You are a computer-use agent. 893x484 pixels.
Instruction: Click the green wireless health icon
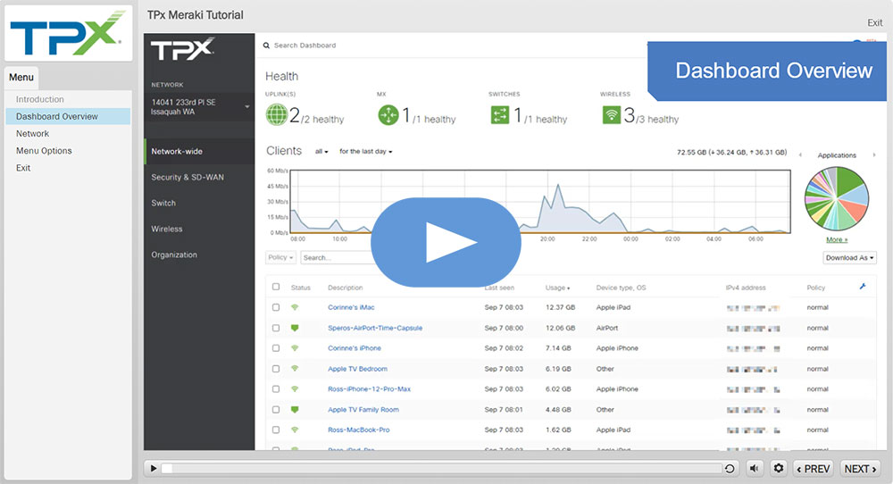(x=612, y=115)
